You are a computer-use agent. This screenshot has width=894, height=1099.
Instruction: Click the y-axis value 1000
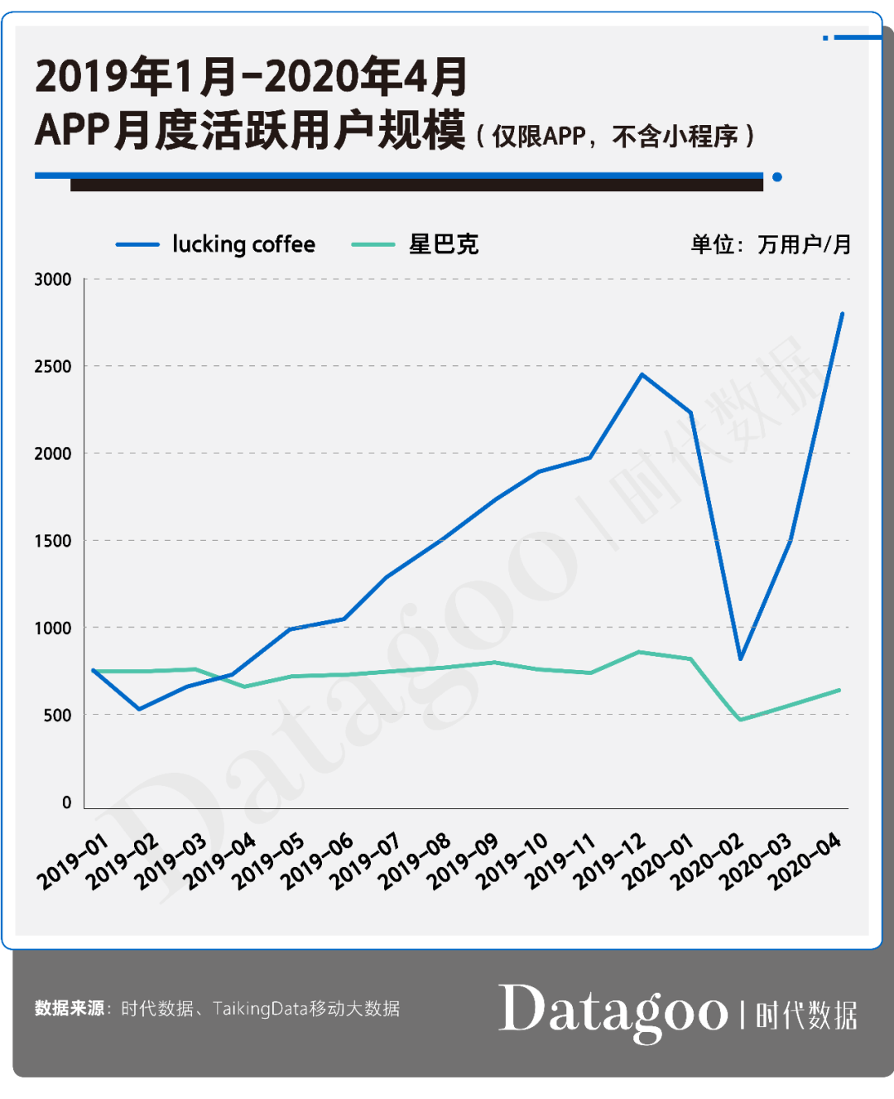[53, 628]
